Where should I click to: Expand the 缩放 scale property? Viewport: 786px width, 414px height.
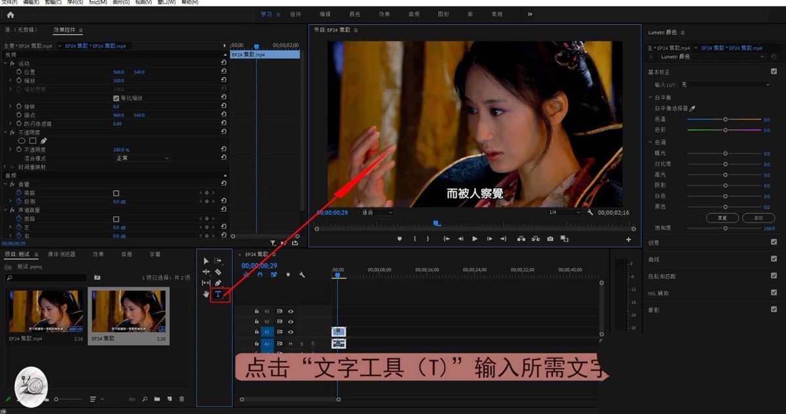(x=10, y=81)
